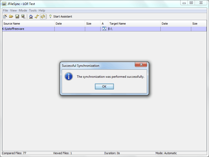This screenshot has width=209, height=157.
Task: Open a profile with the folder icon
Action: pyautogui.click(x=11, y=16)
